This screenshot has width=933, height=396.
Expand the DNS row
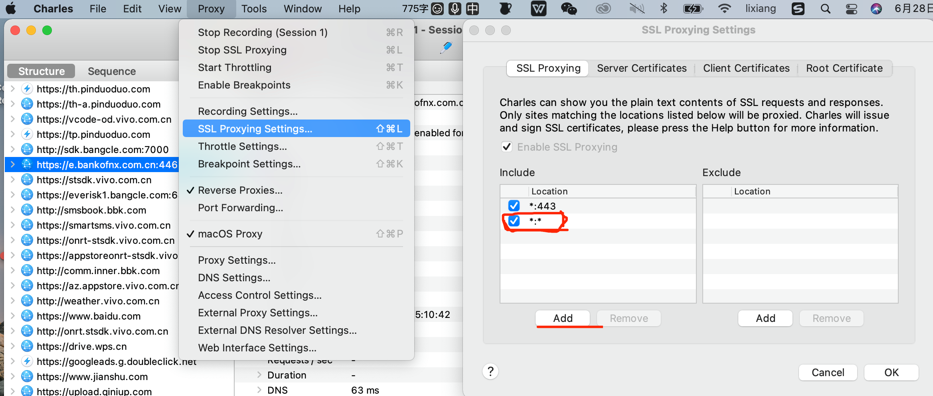(x=259, y=390)
